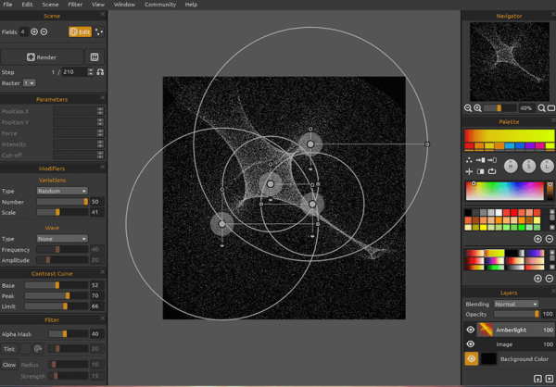Click the delete layer icon at the Layers panel bottom

pos(549,379)
